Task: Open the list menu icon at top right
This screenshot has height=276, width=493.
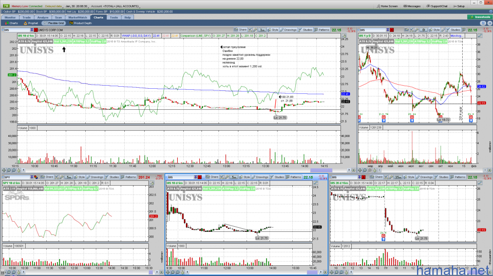Action: point(489,23)
